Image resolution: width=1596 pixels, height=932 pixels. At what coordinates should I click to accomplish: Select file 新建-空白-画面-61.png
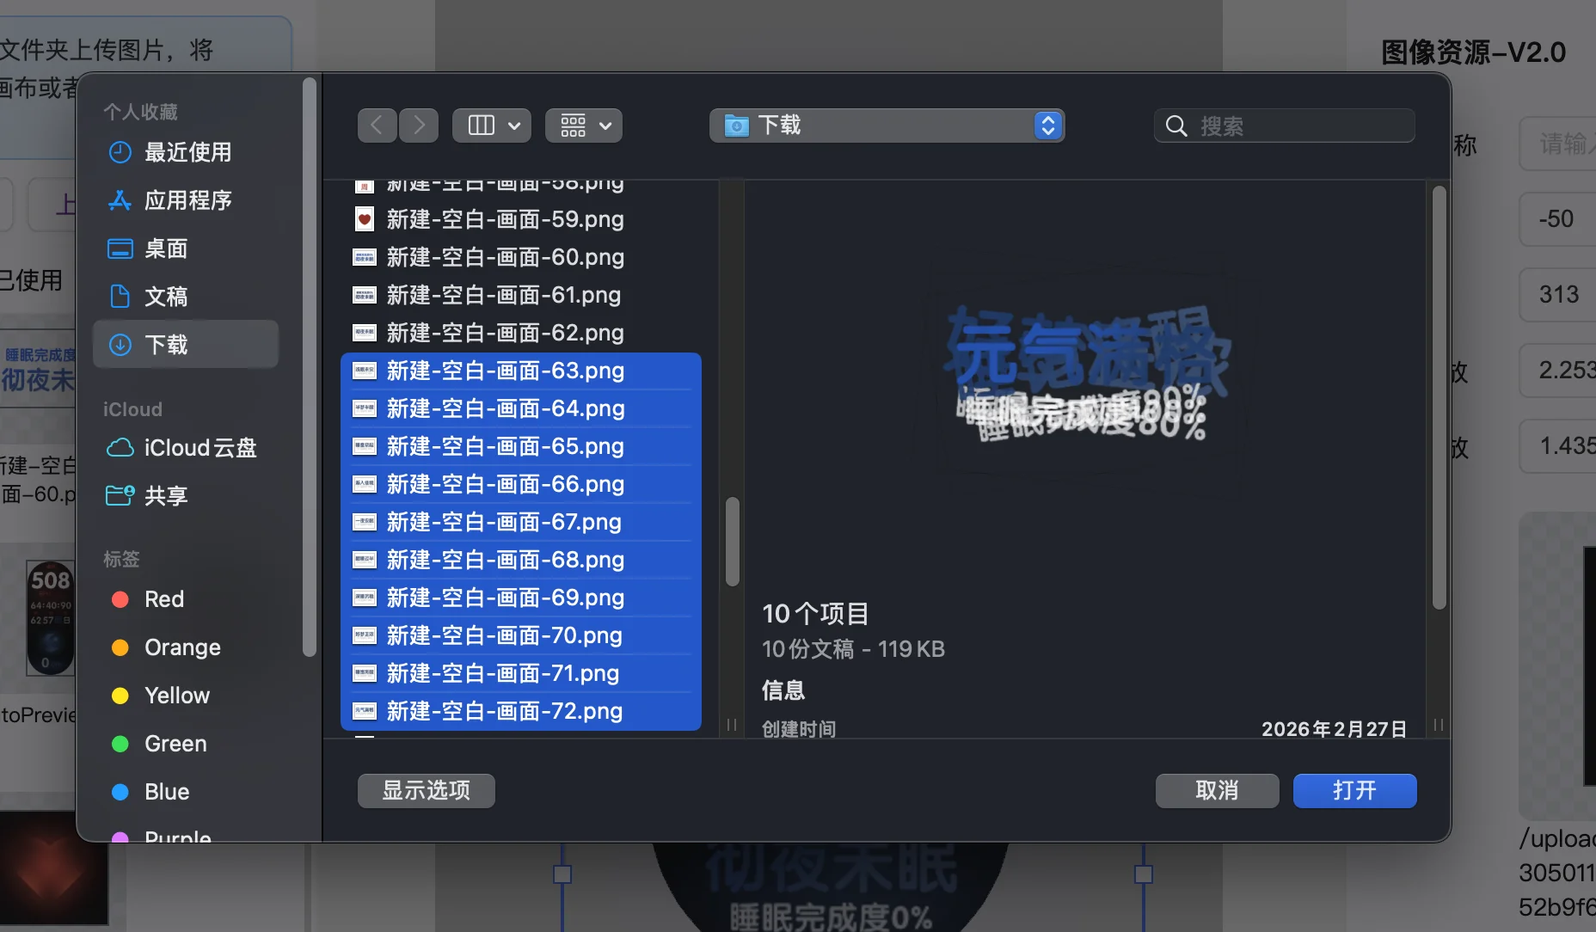pos(503,295)
